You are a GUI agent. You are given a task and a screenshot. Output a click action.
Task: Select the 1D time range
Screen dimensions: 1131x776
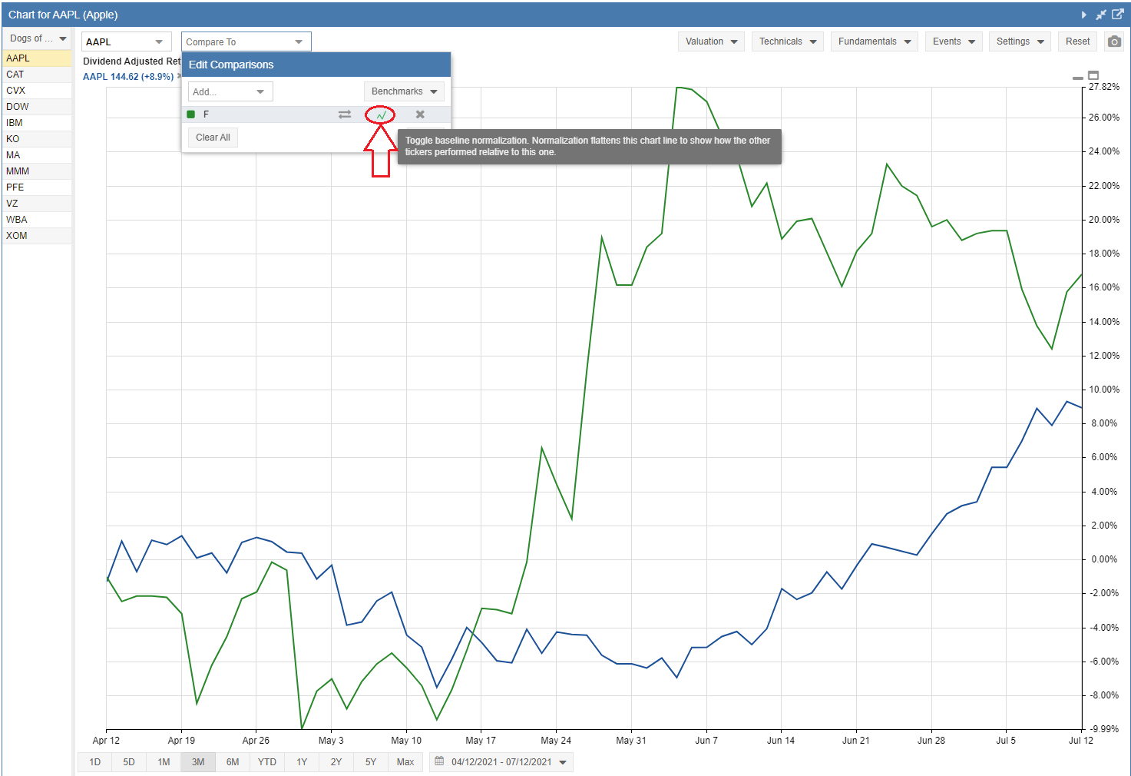95,762
